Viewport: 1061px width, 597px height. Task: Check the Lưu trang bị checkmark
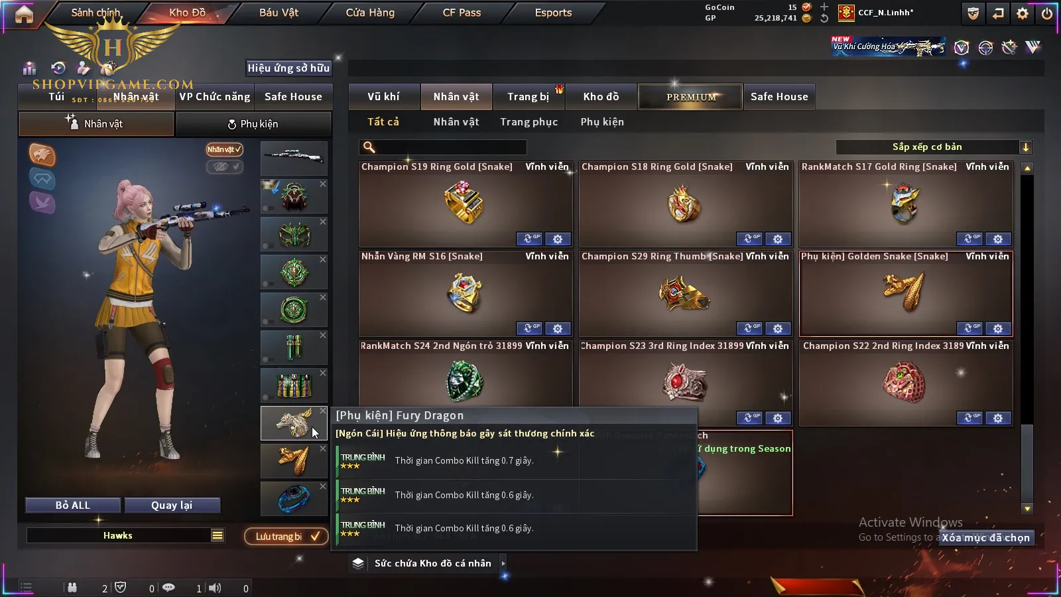(315, 536)
